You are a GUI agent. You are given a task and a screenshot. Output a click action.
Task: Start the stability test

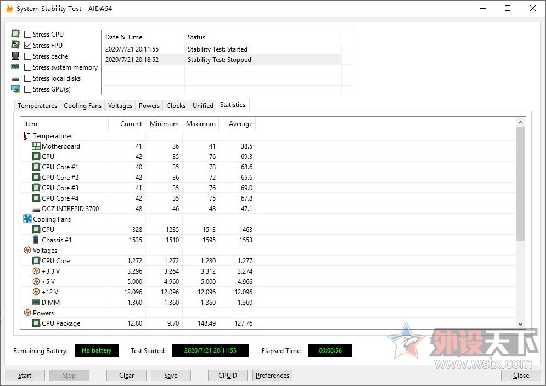(x=25, y=375)
